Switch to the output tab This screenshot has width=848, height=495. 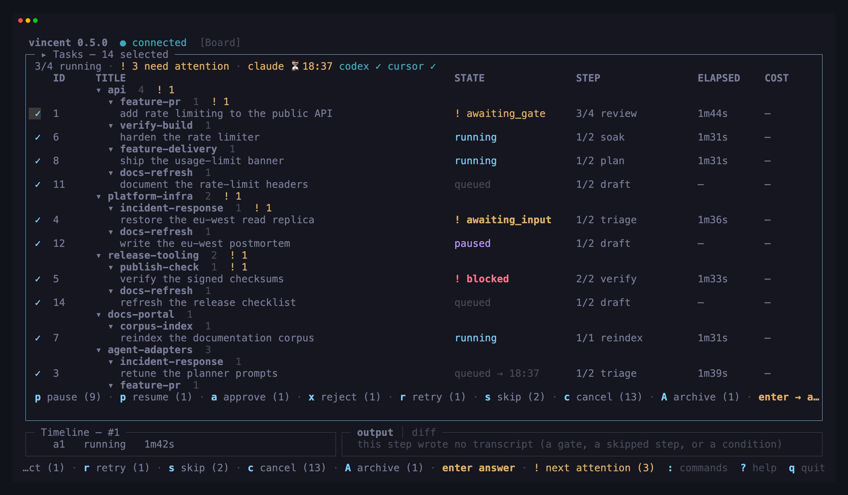(375, 432)
